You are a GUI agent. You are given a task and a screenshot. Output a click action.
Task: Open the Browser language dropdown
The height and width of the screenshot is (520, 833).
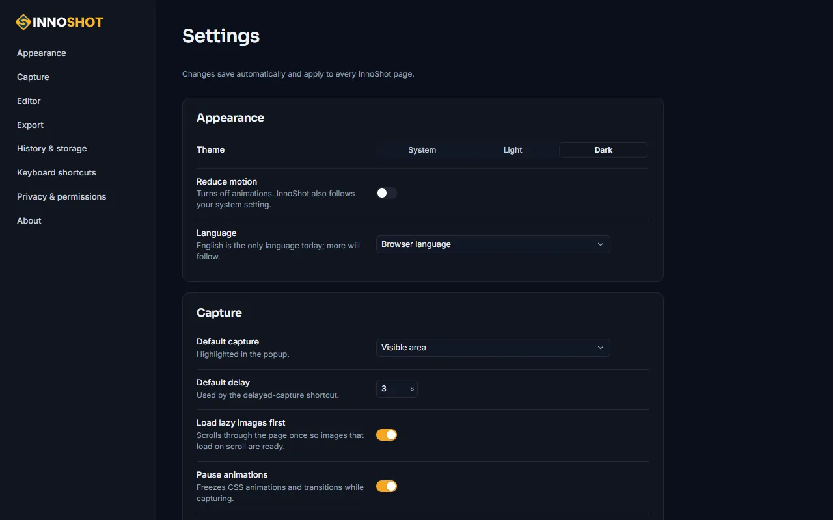(x=493, y=244)
